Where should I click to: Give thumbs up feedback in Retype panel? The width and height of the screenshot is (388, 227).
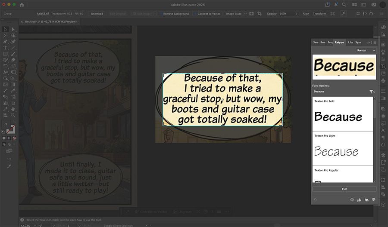coord(359,200)
